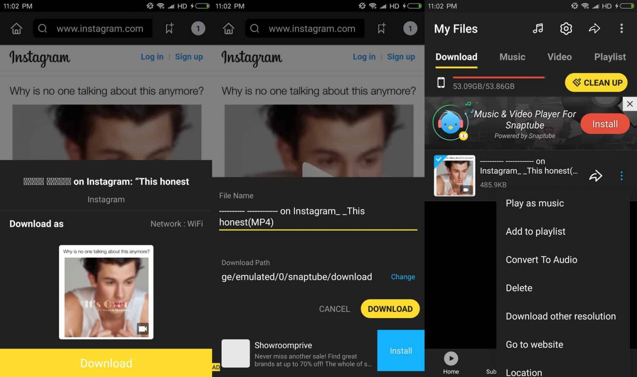Tap the phone storage icon
Image resolution: width=637 pixels, height=377 pixels.
(x=441, y=83)
